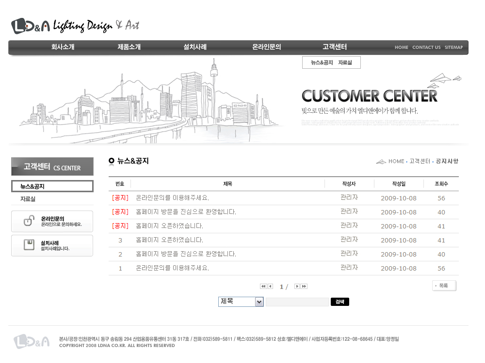This screenshot has height=363, width=485.
Task: Open 제품소개 in main navigation
Action: pyautogui.click(x=129, y=47)
